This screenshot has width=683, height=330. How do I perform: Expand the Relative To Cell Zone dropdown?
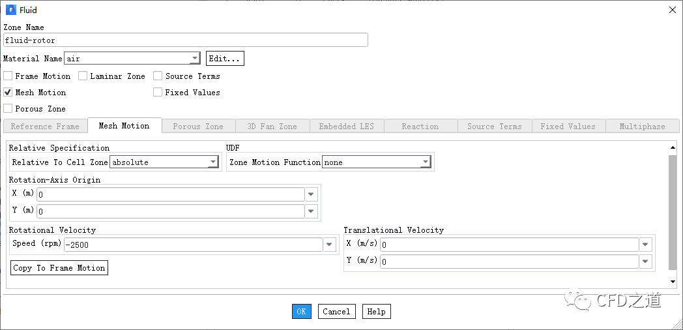click(x=212, y=162)
